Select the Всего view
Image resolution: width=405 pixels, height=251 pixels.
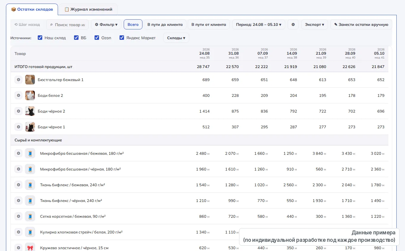coord(133,24)
